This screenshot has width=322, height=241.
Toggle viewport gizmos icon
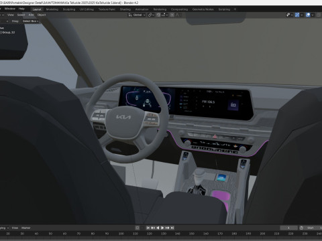pyautogui.click(x=297, y=15)
